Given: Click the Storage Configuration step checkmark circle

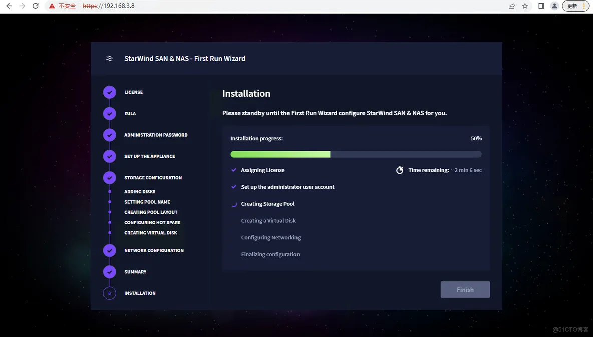Looking at the screenshot, I should point(110,177).
